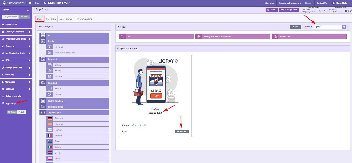Screen dimensions: 352x163
Task: Click the Free only filter dollar icon
Action: coord(275,37)
